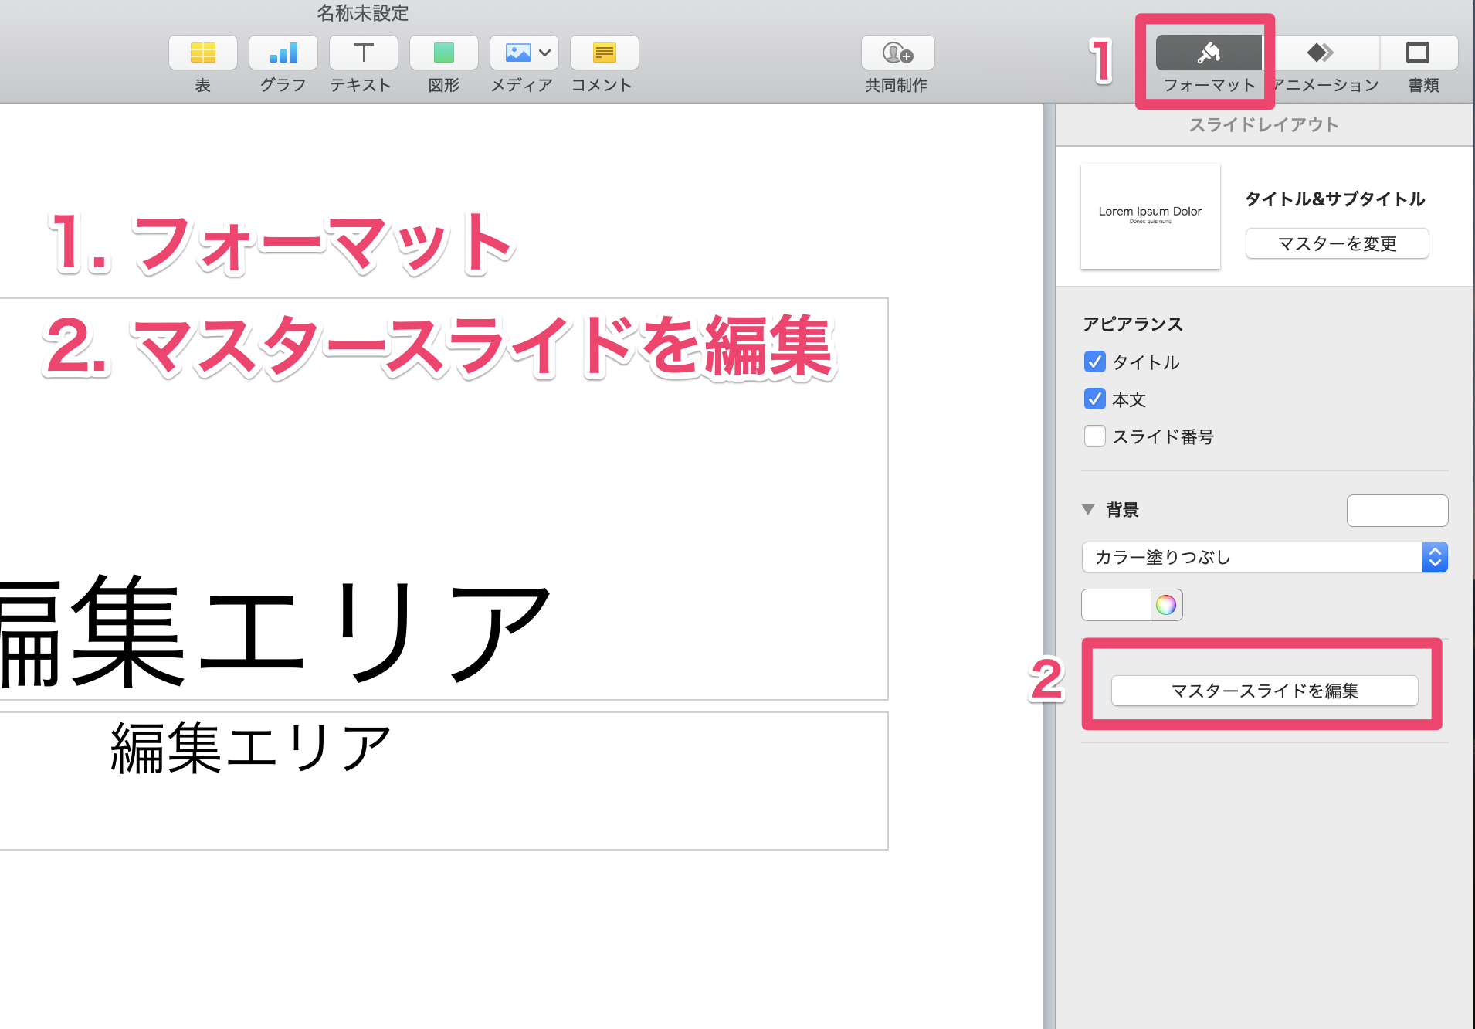Select the Lorem Ipsum Dolor layout thumbnail
The height and width of the screenshot is (1029, 1475).
pos(1149,216)
